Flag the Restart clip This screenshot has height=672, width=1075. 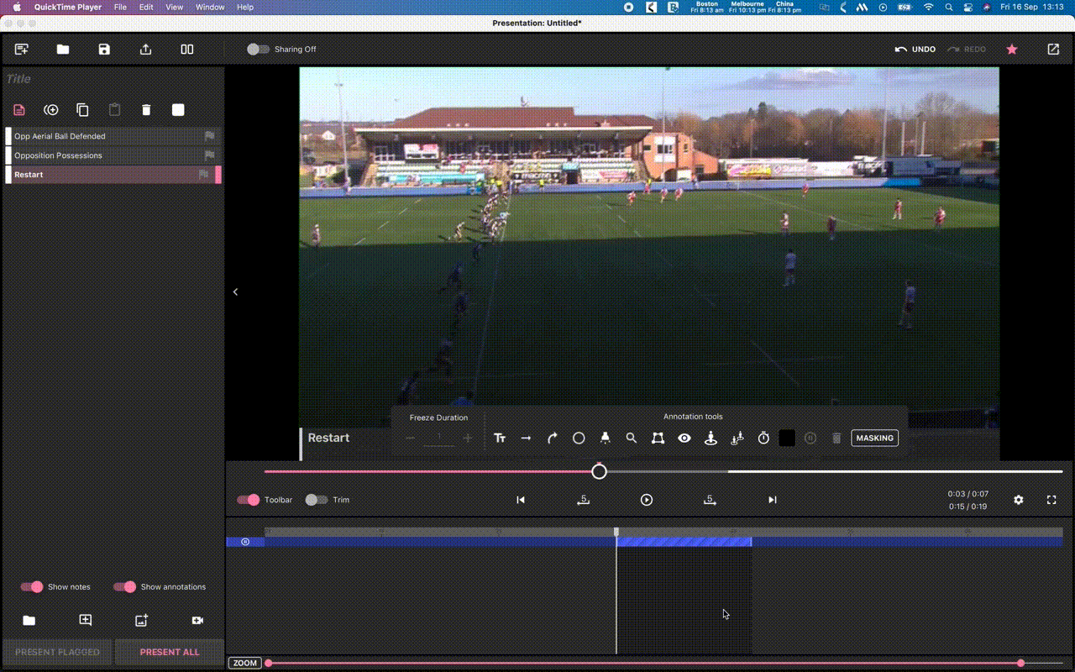pos(203,175)
